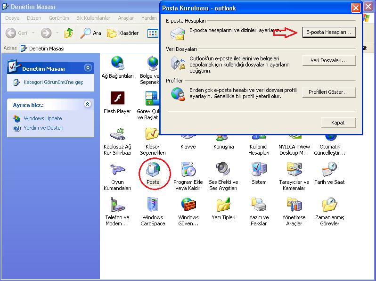The image size is (376, 281).
Task: Open the Sık Kullanılanlar menu
Action: pos(93,18)
